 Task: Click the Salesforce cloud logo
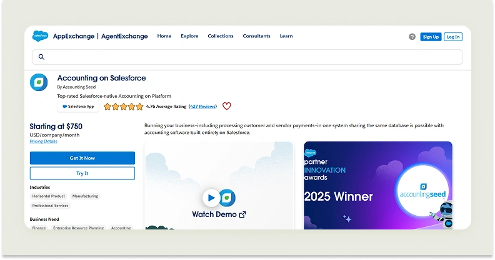point(41,36)
